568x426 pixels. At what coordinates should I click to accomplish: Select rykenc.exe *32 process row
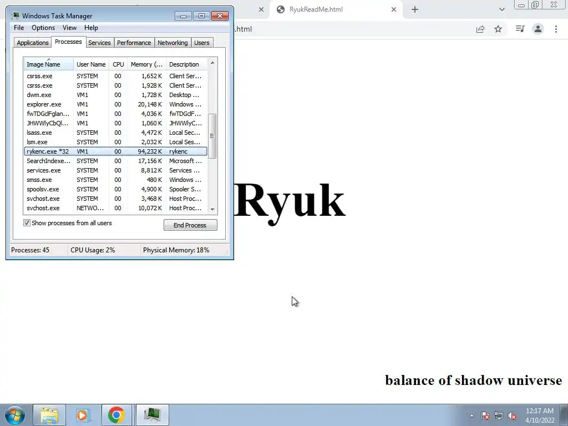[115, 151]
